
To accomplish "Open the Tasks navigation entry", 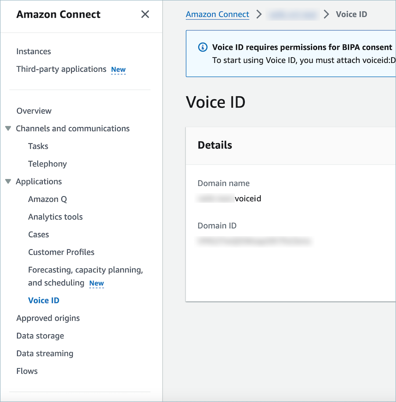I will [x=38, y=146].
